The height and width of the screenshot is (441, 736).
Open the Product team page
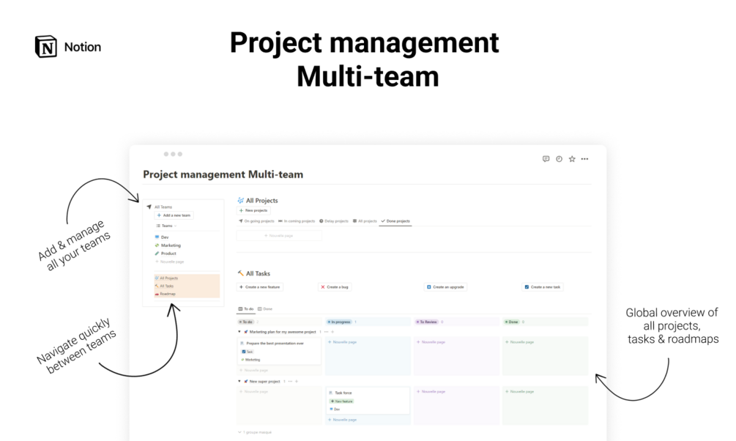pyautogui.click(x=168, y=253)
